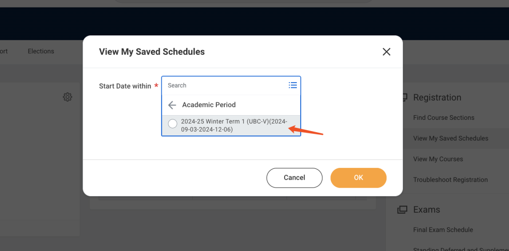Open Final Exam Schedule link

(x=443, y=230)
